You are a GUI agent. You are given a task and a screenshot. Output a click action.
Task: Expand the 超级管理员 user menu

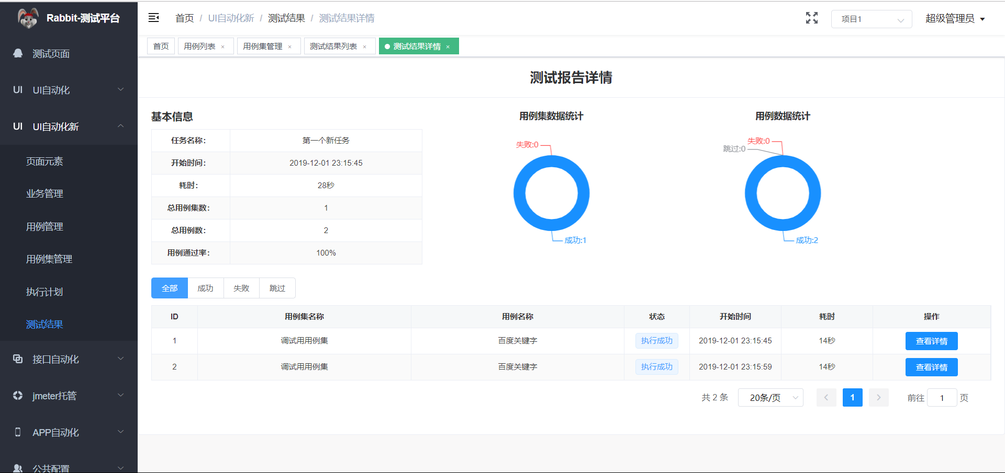tap(954, 17)
